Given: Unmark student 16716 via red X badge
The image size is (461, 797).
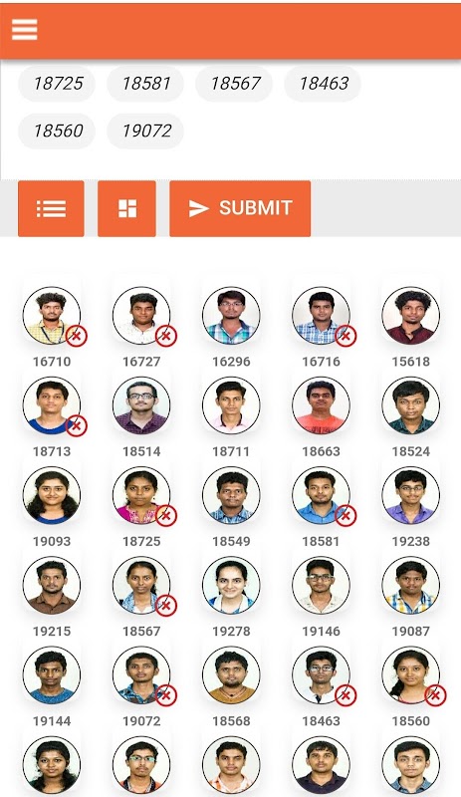Looking at the screenshot, I should click(x=346, y=336).
